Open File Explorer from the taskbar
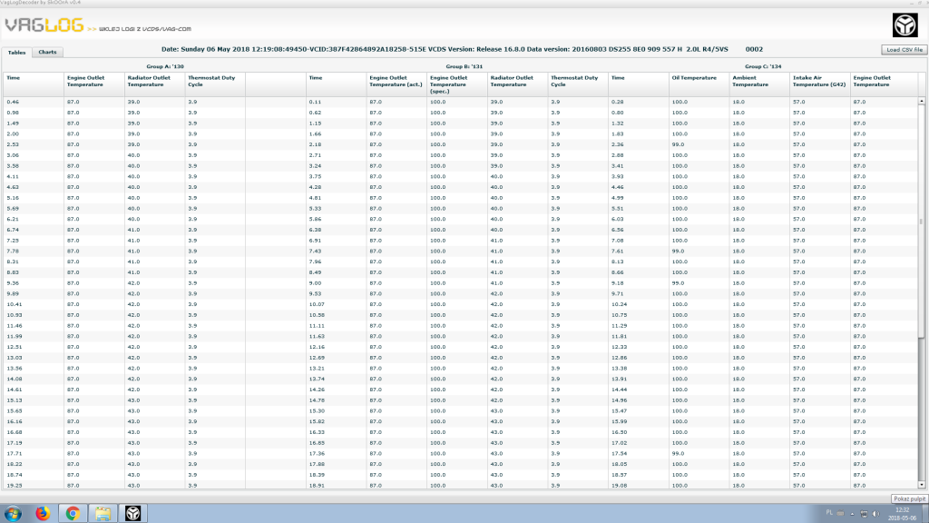 [x=103, y=514]
